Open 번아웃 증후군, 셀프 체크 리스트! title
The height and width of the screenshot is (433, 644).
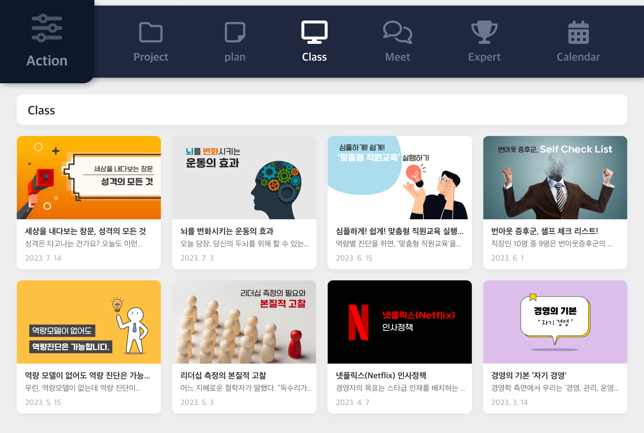(544, 231)
